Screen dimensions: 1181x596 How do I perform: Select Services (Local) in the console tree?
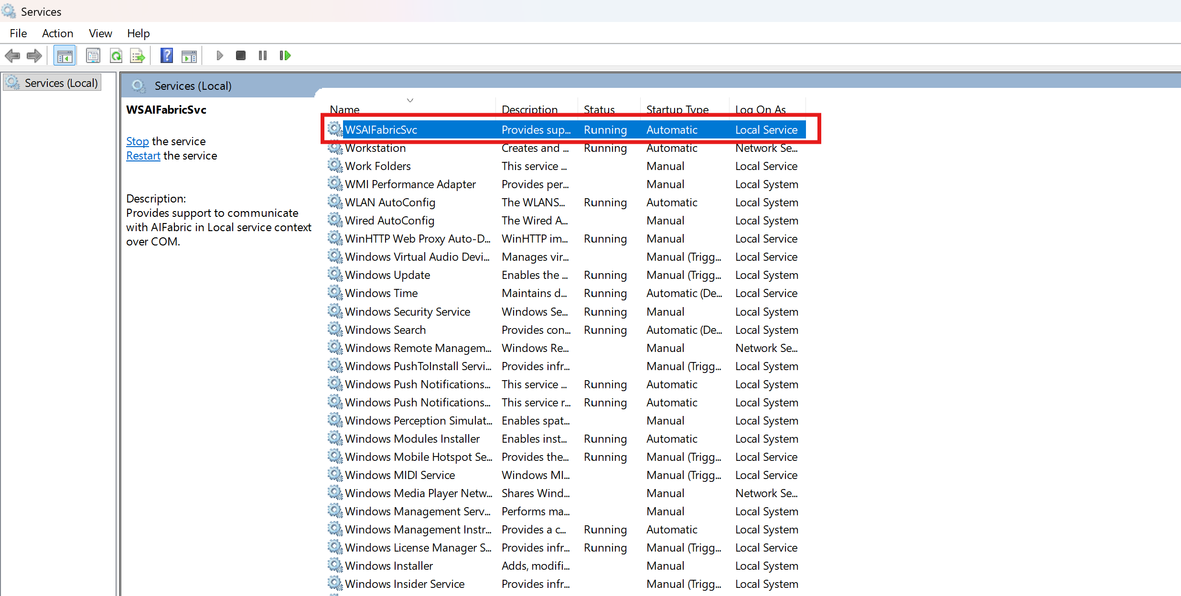tap(52, 83)
